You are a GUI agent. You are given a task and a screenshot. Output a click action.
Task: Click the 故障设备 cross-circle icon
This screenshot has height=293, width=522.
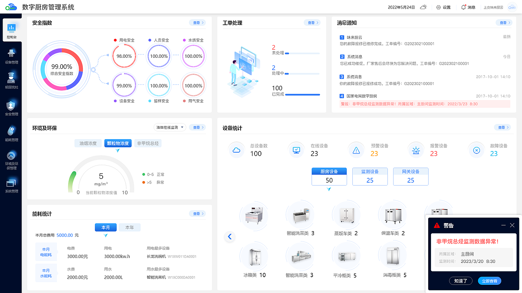[x=476, y=150]
